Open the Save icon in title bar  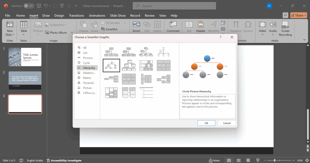tap(39, 6)
